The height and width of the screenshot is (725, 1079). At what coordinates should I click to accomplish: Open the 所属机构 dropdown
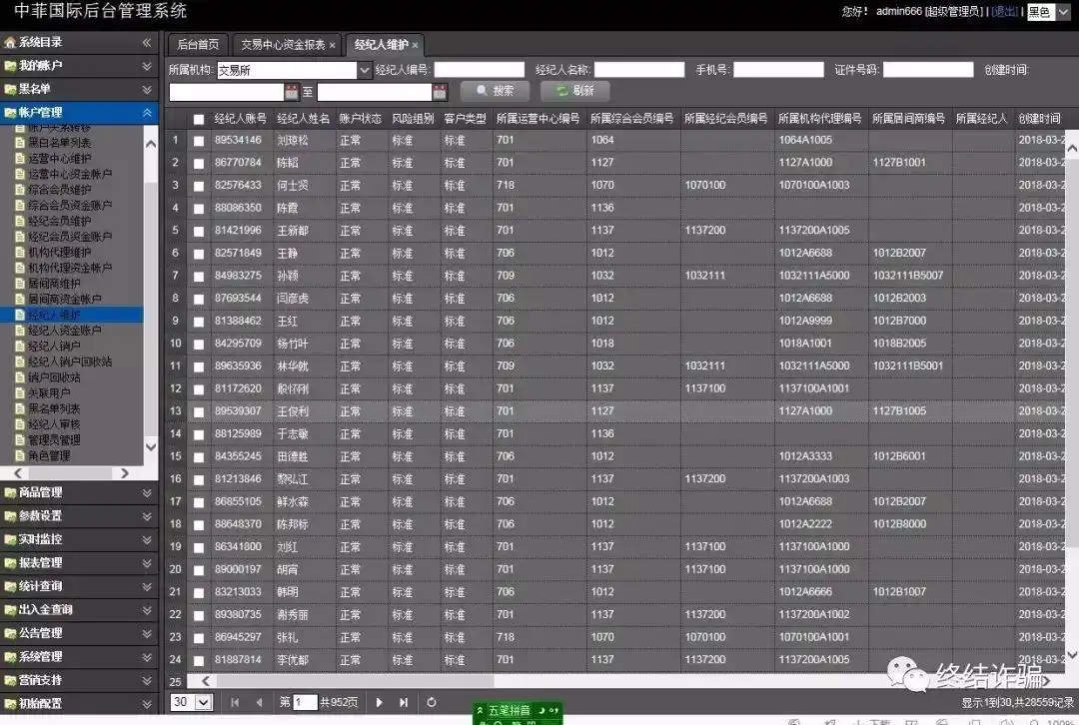[x=364, y=70]
